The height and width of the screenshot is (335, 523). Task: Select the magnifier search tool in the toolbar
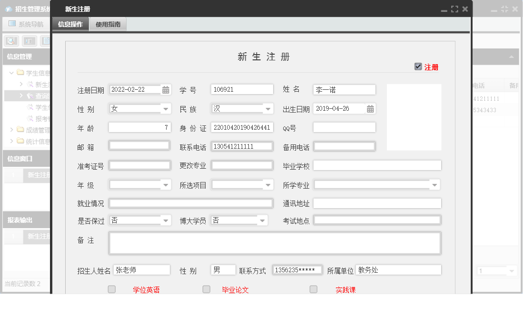[x=10, y=40]
